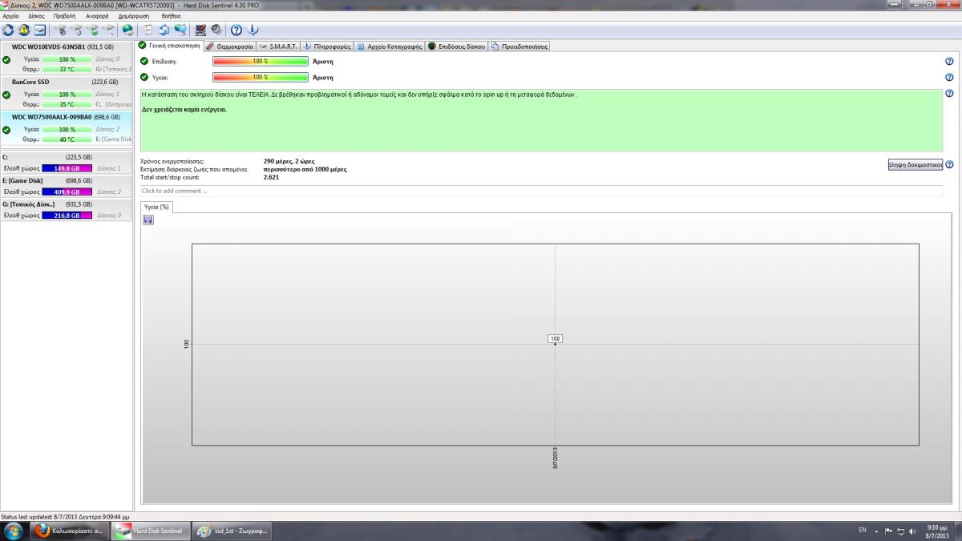Click the total start/stop count value 2.621
962x541 pixels.
[x=271, y=176]
